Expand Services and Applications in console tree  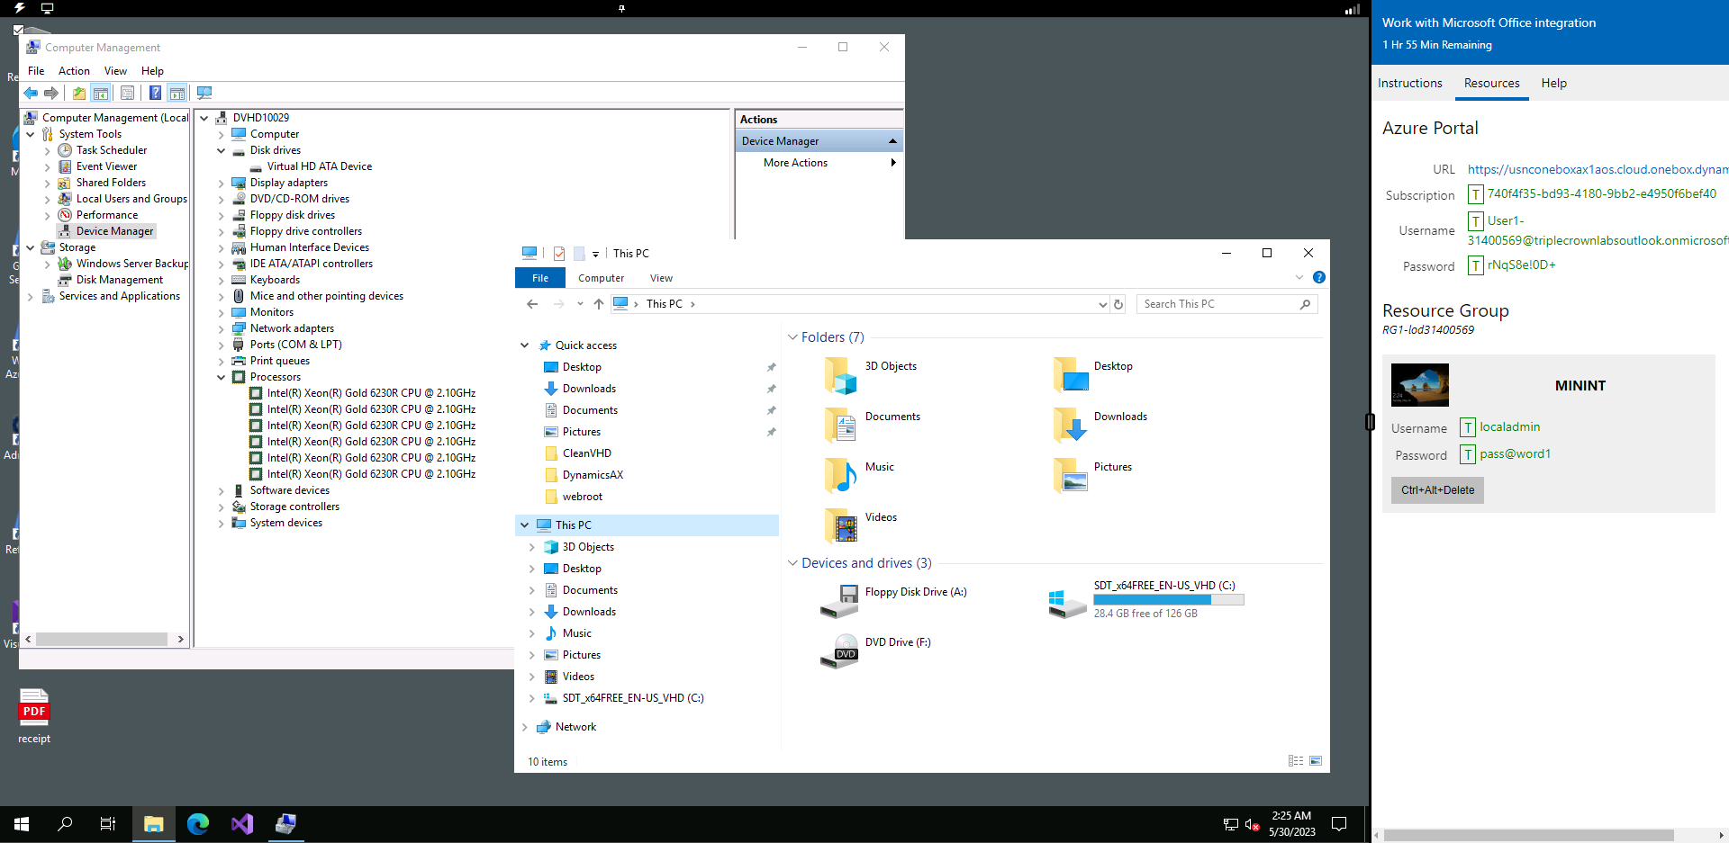point(31,296)
